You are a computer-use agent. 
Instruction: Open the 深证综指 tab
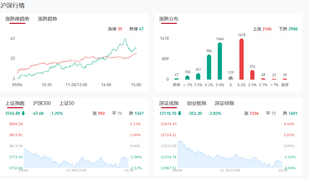pyautogui.click(x=224, y=103)
